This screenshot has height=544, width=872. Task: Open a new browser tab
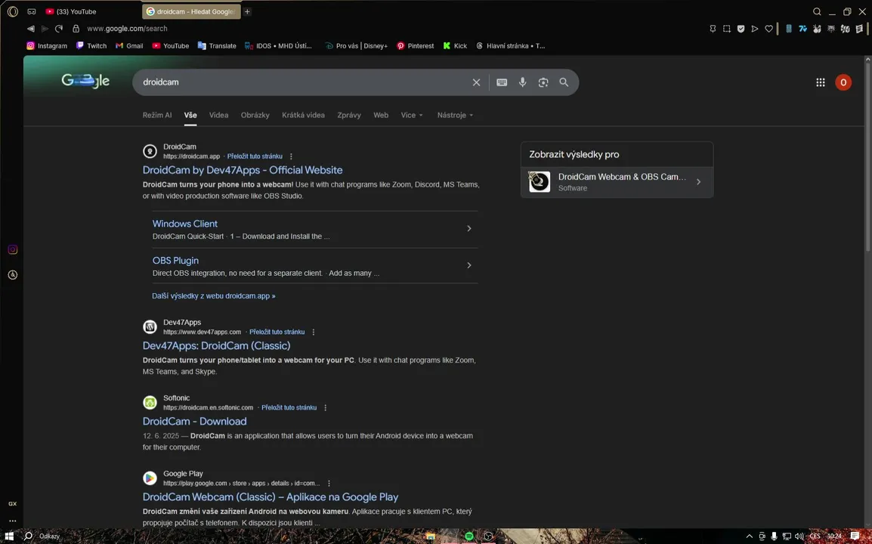click(248, 11)
